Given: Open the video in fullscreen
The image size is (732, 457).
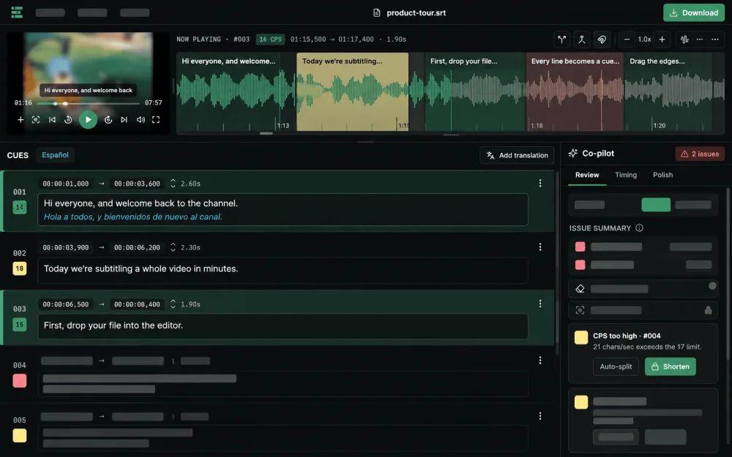Looking at the screenshot, I should pos(156,120).
